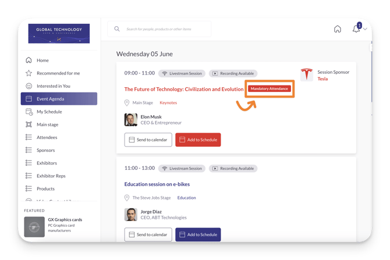Viewport: 390px width, 260px height.
Task: Type in the search field
Action: pyautogui.click(x=166, y=29)
